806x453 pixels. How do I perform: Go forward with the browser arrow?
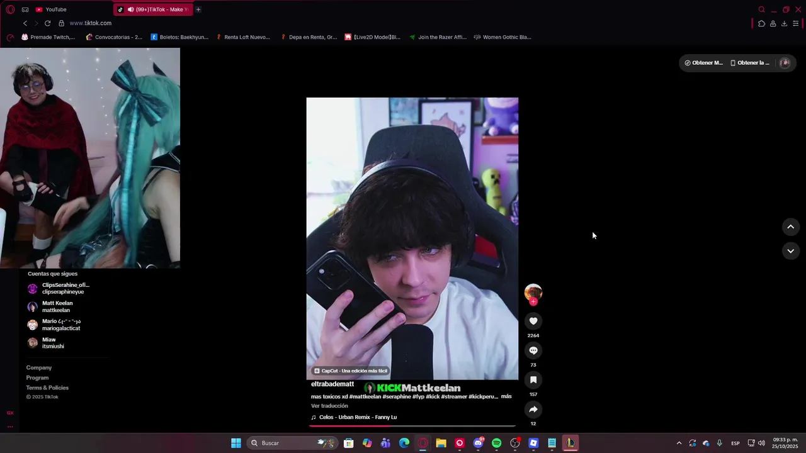36,23
